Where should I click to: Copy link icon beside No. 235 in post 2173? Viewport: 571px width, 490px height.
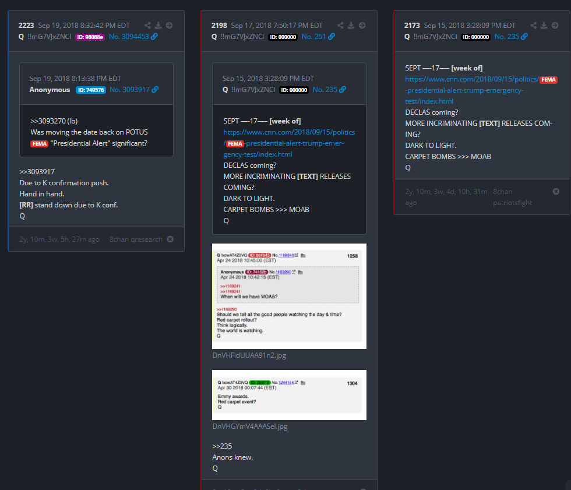[524, 36]
